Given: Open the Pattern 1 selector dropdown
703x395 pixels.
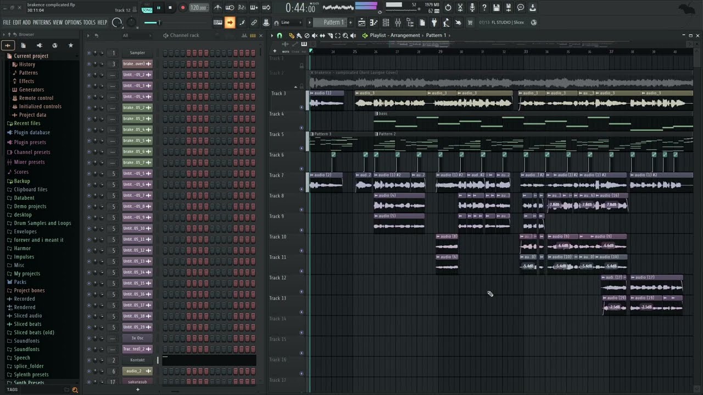Looking at the screenshot, I should 333,22.
